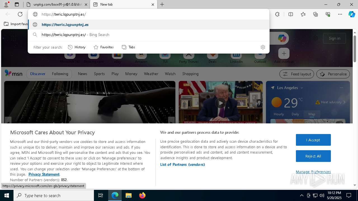Open Browser essentials heart icon
Viewport: 358px width, 201px height.
pos(328,14)
